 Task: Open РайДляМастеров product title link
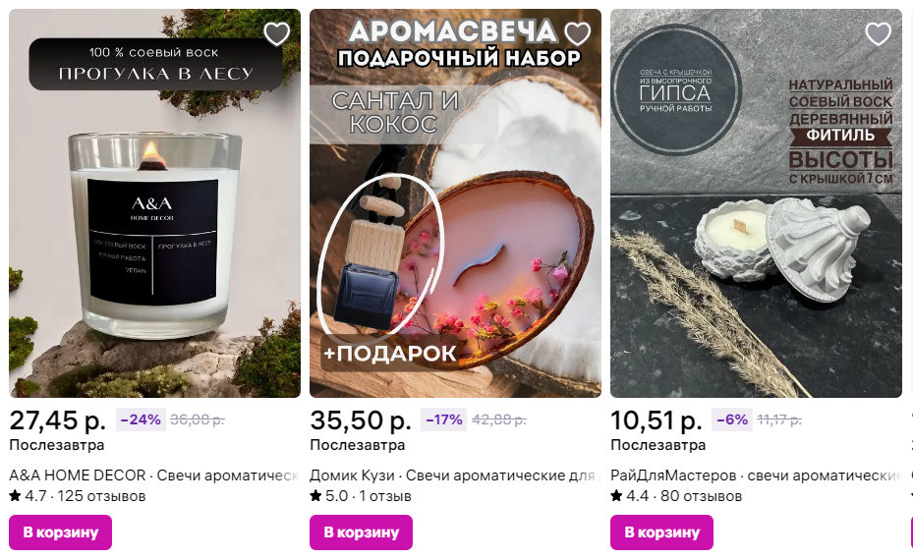pyautogui.click(x=756, y=475)
